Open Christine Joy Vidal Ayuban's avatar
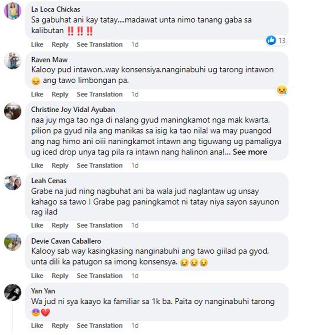 (x=13, y=111)
